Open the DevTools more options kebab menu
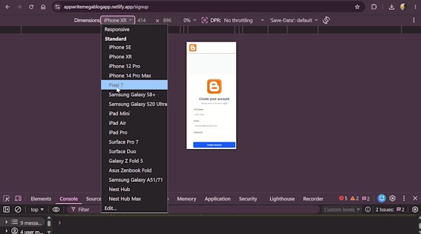The image size is (421, 234). tap(404, 198)
